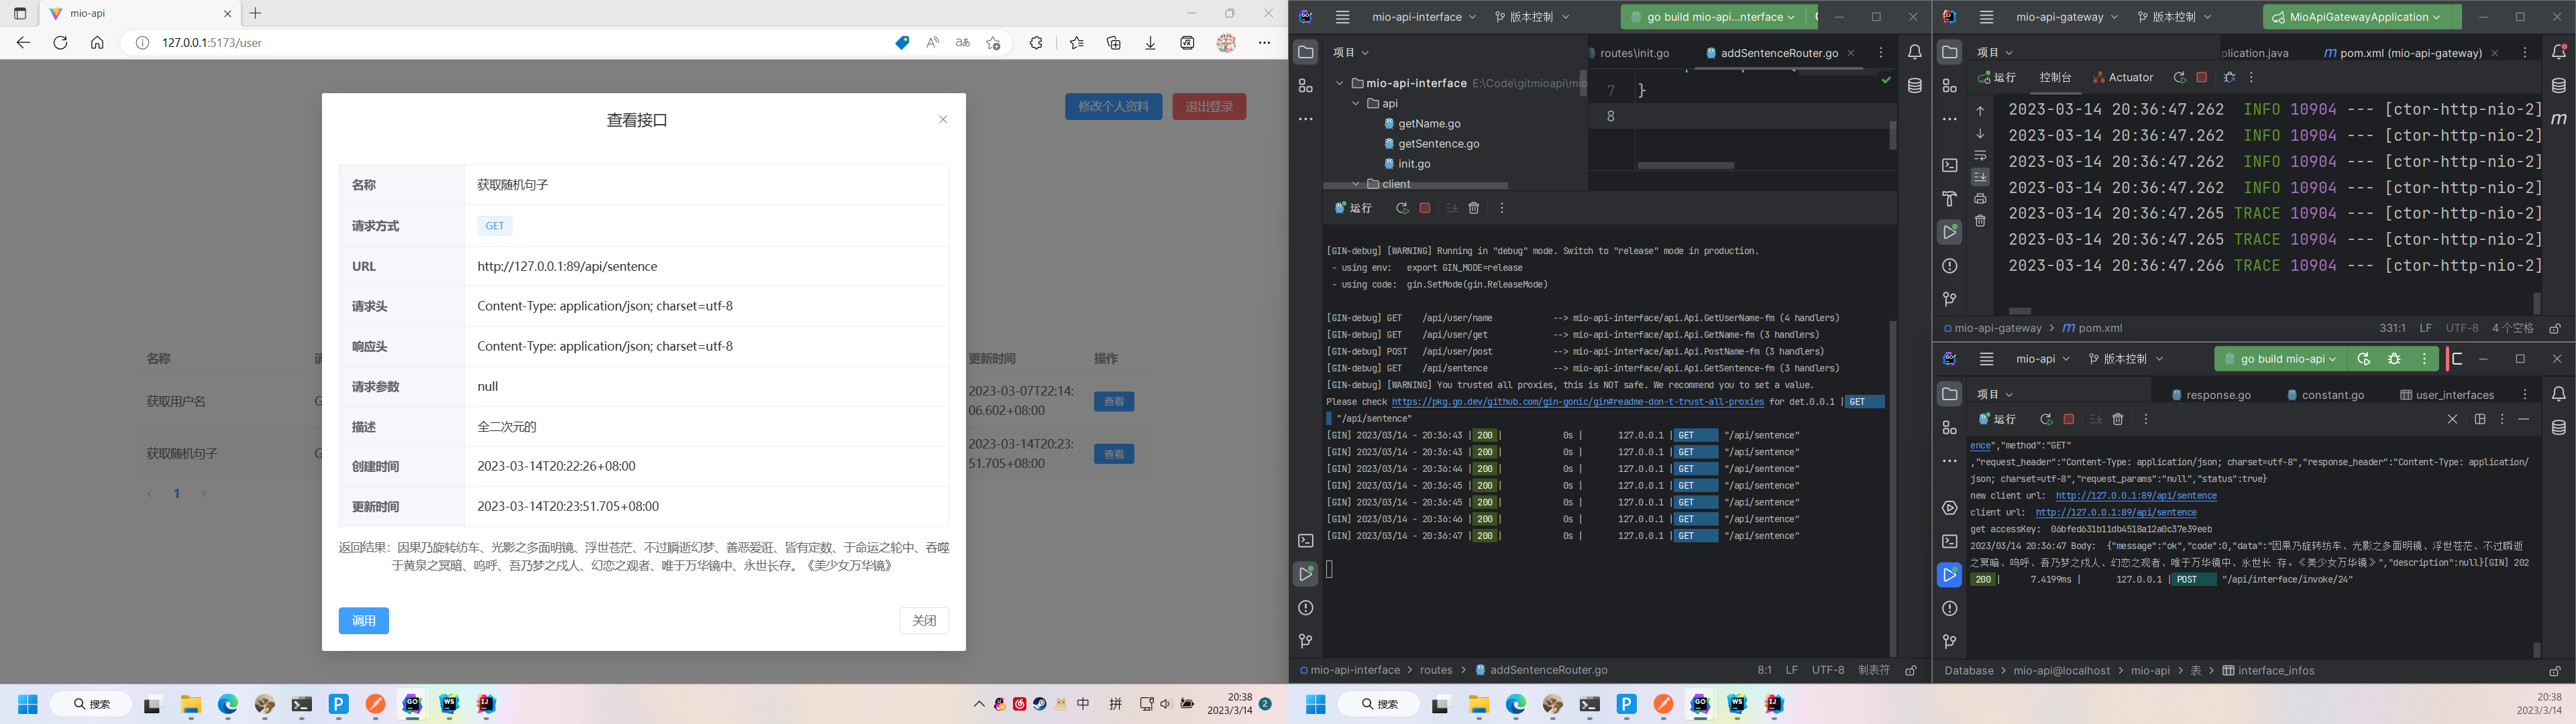
Task: Open 项目 view dropdown in mio-api window
Action: [x=1995, y=394]
